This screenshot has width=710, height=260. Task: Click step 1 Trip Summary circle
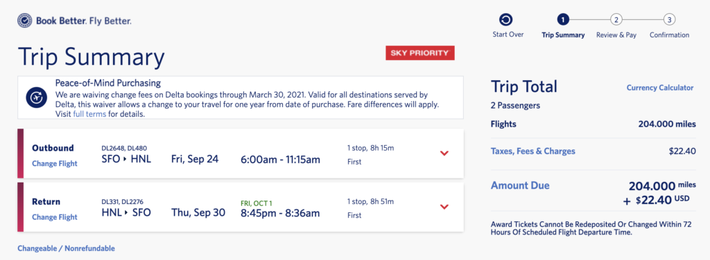[563, 20]
